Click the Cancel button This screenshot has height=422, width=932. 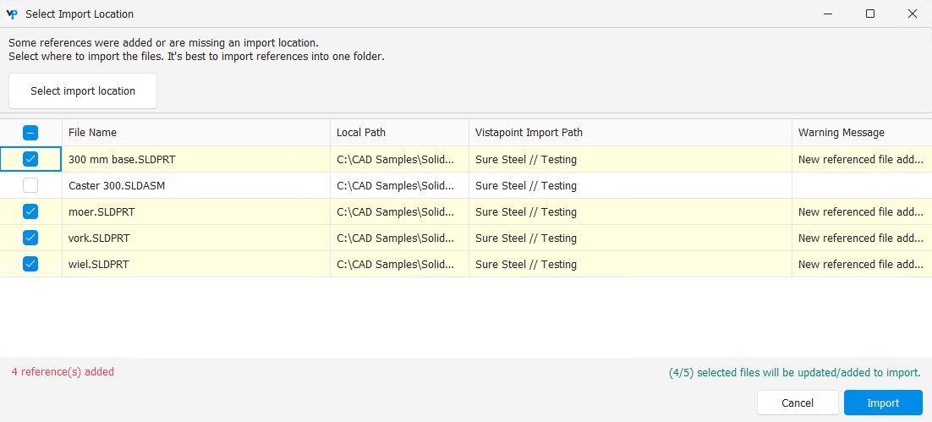[797, 403]
